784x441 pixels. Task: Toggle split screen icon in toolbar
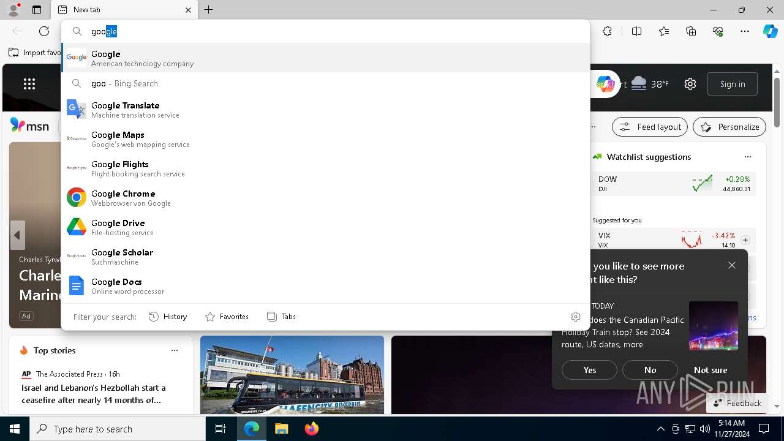[x=637, y=31]
